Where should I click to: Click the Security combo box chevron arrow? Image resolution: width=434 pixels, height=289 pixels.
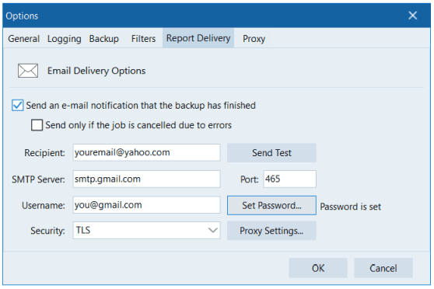click(212, 230)
